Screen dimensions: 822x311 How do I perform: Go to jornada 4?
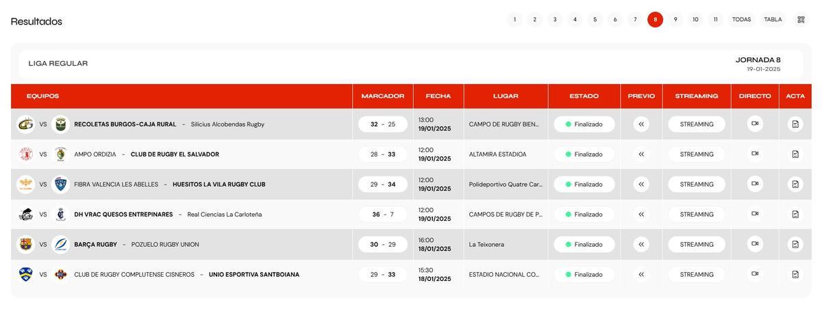(x=575, y=20)
